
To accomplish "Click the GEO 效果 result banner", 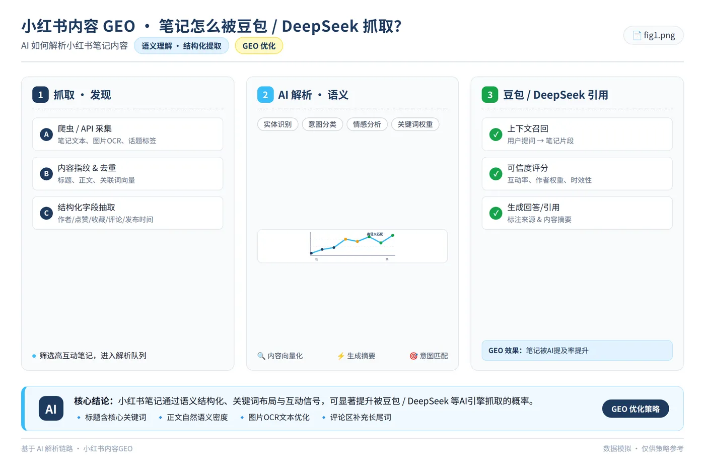I will [577, 351].
